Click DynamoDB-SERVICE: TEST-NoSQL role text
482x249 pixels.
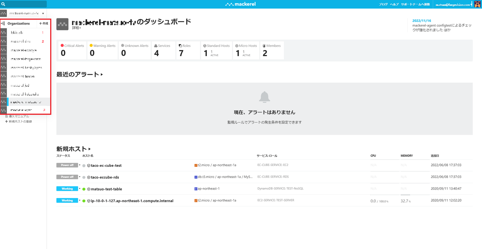pos(281,188)
